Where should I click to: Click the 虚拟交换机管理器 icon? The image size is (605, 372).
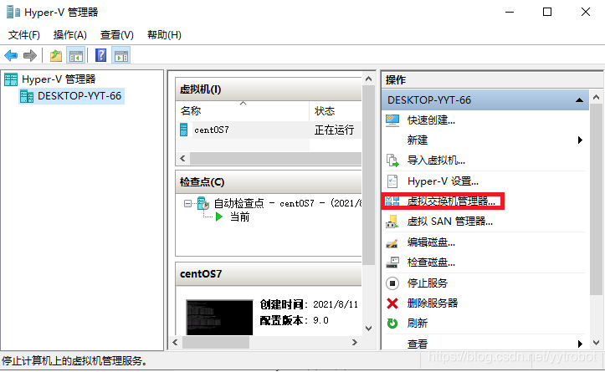tap(392, 201)
